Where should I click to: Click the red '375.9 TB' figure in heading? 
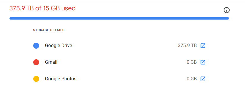pos(22,8)
